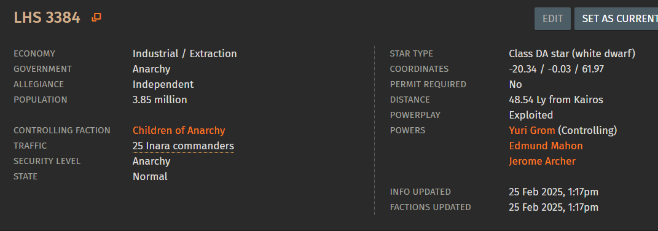Click the EDIT button
This screenshot has width=658, height=231.
point(552,19)
